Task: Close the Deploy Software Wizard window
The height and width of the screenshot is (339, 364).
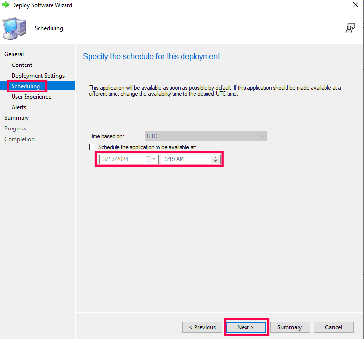Action: click(x=356, y=5)
